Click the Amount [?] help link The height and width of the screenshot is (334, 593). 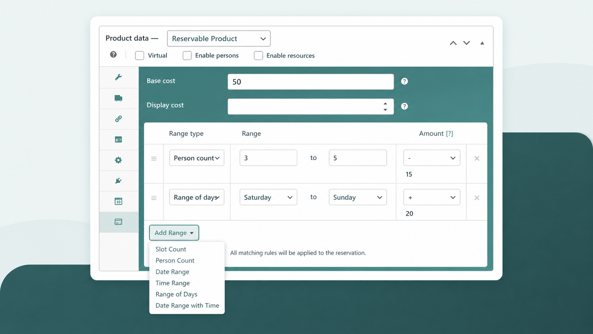point(449,134)
